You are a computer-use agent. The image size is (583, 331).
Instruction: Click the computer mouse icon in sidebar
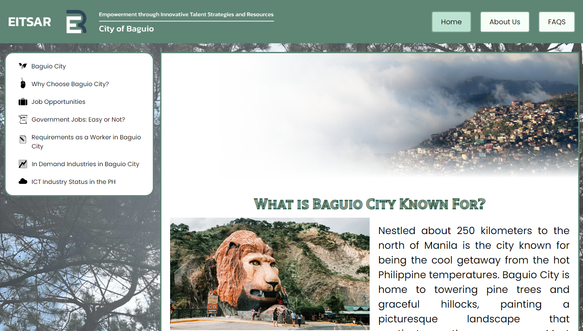tap(23, 84)
